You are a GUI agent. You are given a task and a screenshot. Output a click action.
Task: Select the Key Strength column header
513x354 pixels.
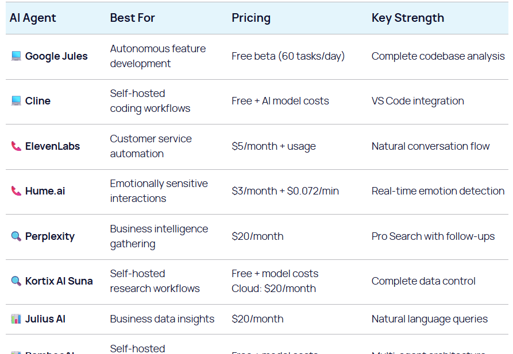tap(407, 18)
